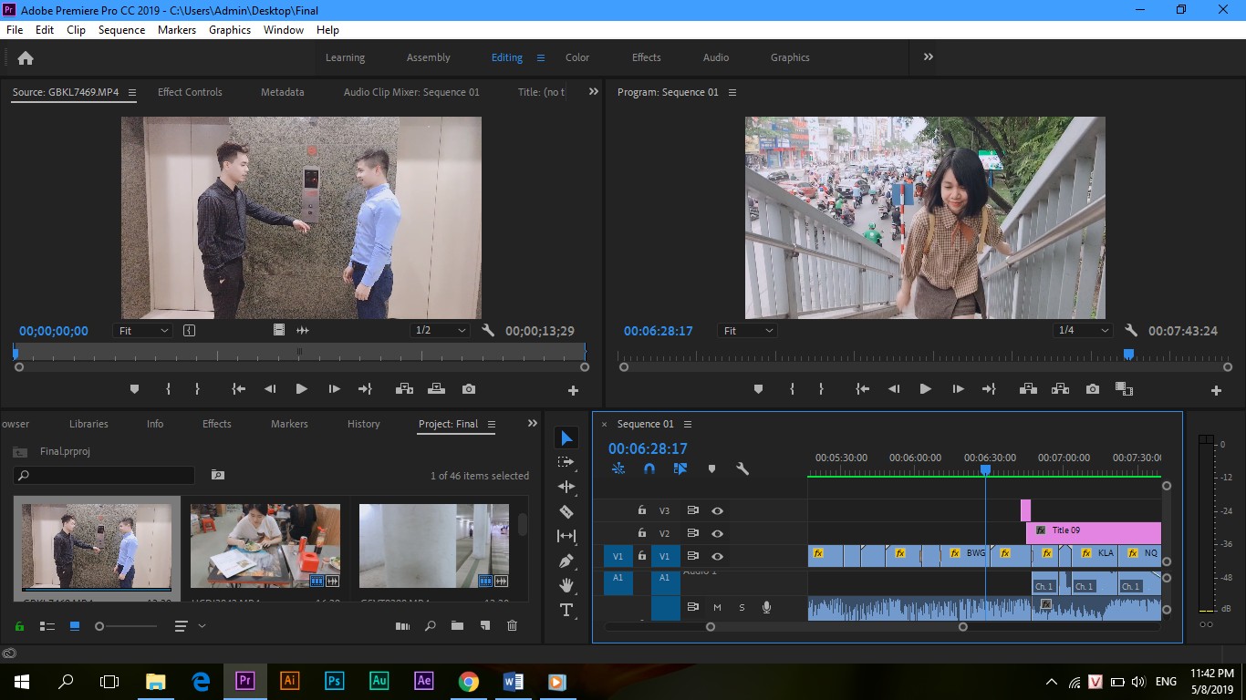Open Source monitor 1/2 resolution dropdown
Image resolution: width=1246 pixels, height=700 pixels.
click(x=440, y=331)
